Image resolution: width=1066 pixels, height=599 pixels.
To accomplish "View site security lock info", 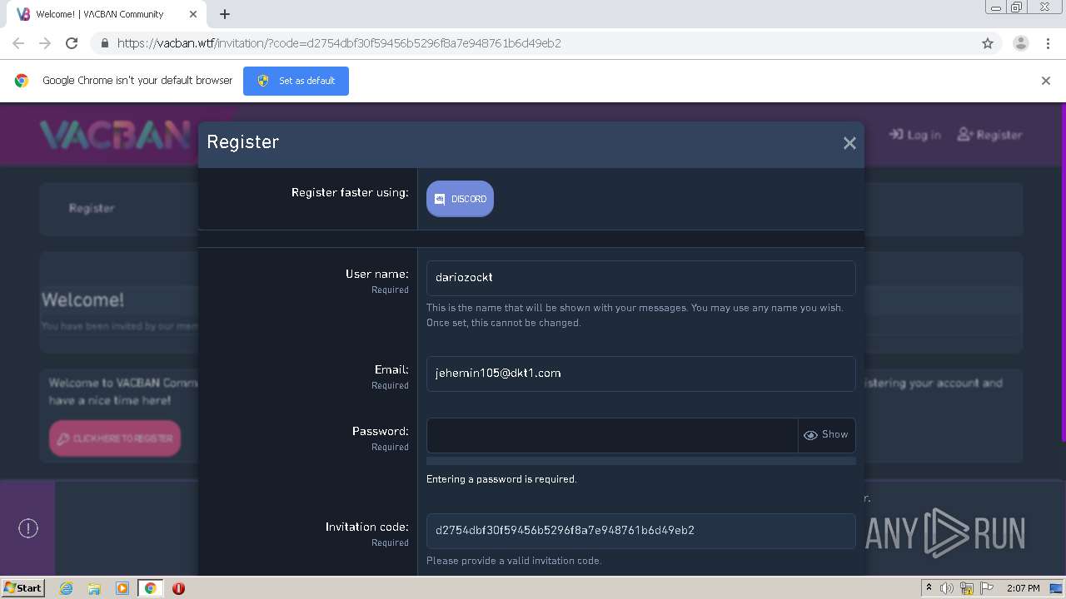I will click(x=104, y=43).
